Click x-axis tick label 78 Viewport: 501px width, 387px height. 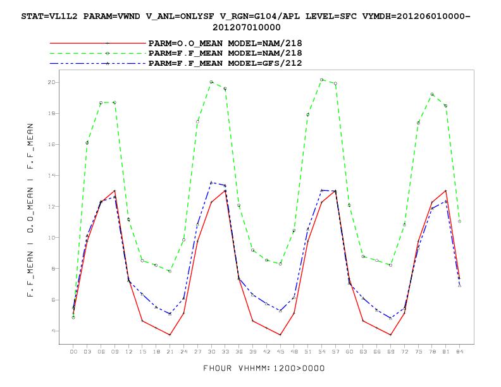click(x=432, y=352)
